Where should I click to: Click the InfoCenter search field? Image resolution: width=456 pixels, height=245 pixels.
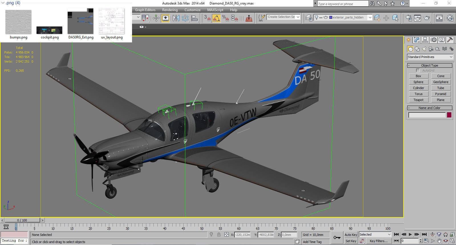coord(343,4)
